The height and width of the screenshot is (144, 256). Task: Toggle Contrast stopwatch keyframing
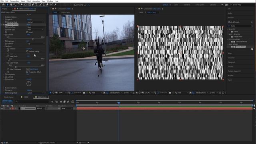[6, 35]
